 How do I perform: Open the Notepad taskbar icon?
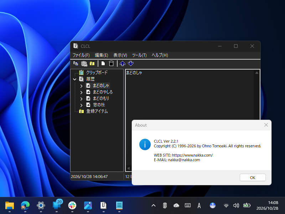119,205
